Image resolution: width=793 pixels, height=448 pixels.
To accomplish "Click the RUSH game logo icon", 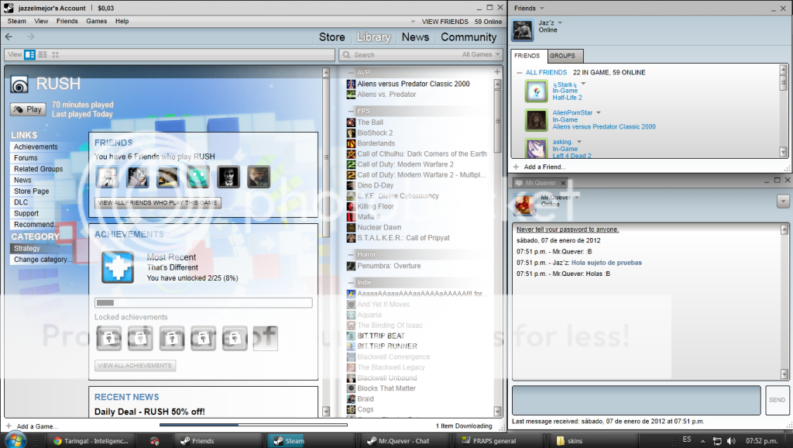I will [x=19, y=84].
